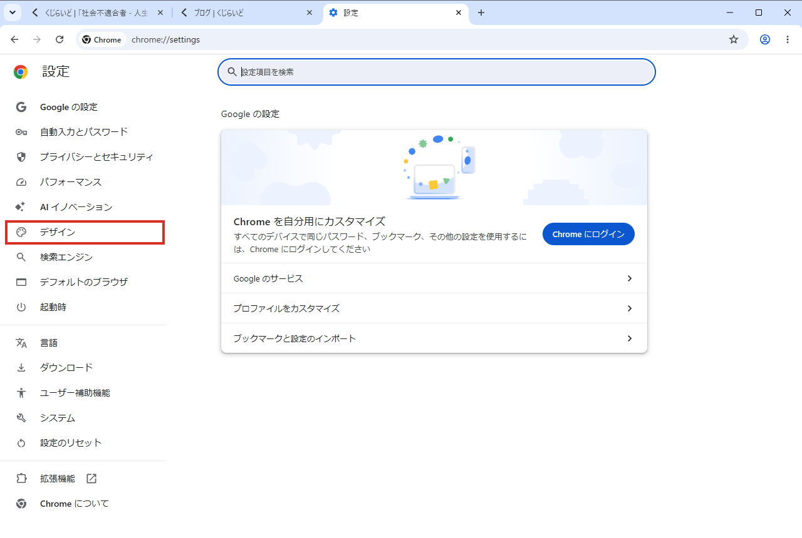This screenshot has width=802, height=538.
Task: Click the accessibility person icon
Action: pos(21,393)
